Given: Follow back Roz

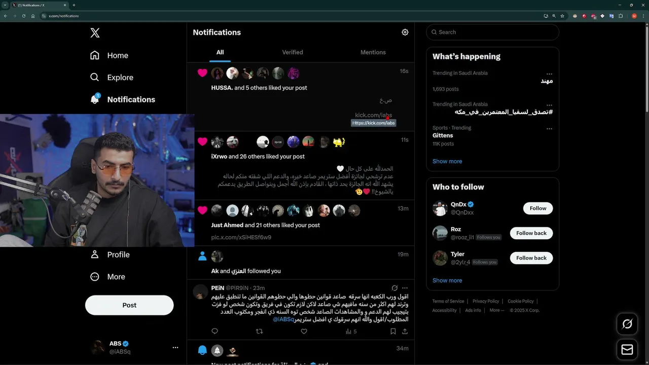Looking at the screenshot, I should pos(531,233).
